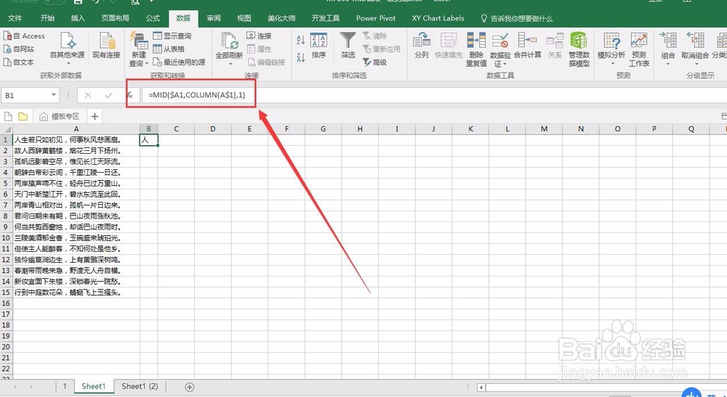The height and width of the screenshot is (397, 727).
Task: Click in the formula bar text
Action: pyautogui.click(x=197, y=95)
